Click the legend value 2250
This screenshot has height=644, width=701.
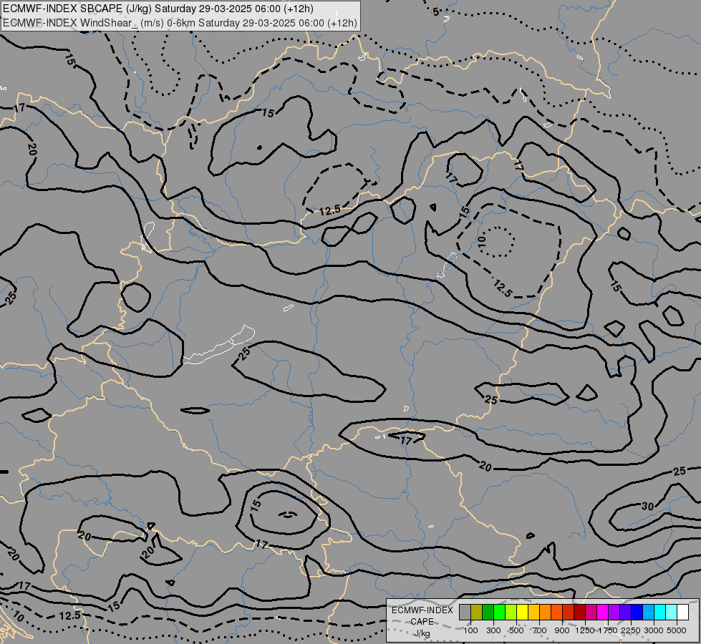631,630
